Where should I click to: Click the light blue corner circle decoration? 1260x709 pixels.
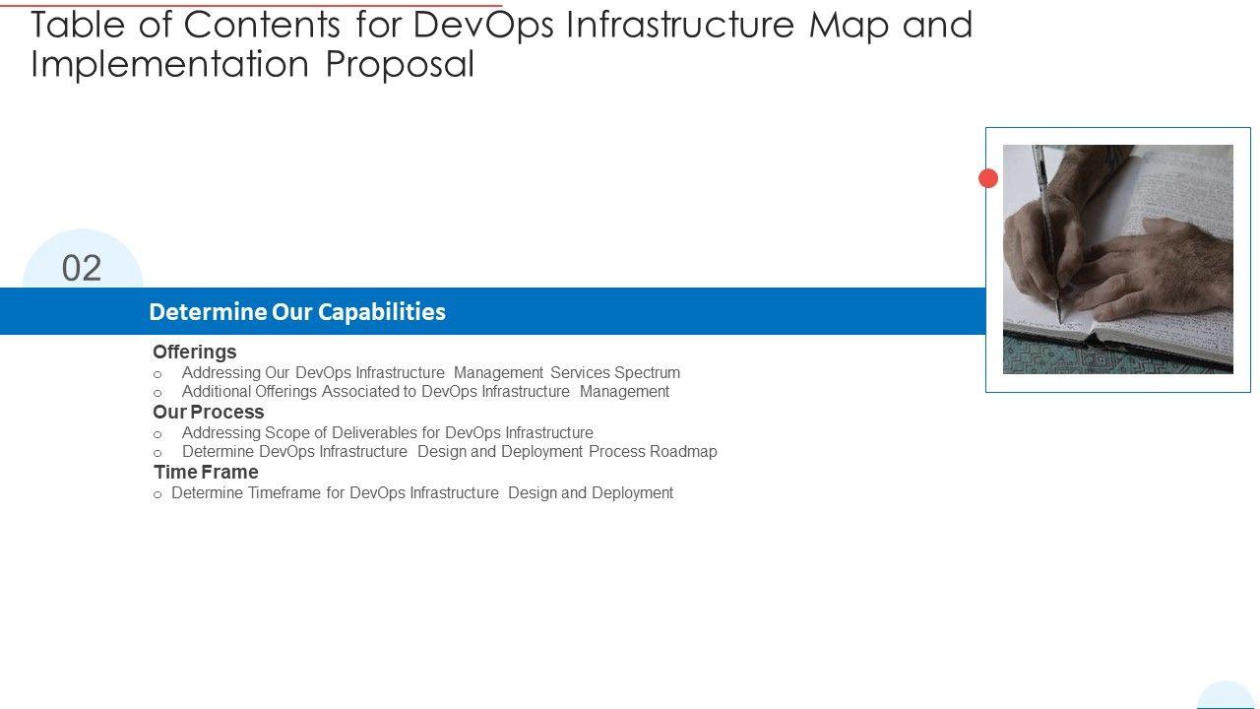[x=1227, y=695]
